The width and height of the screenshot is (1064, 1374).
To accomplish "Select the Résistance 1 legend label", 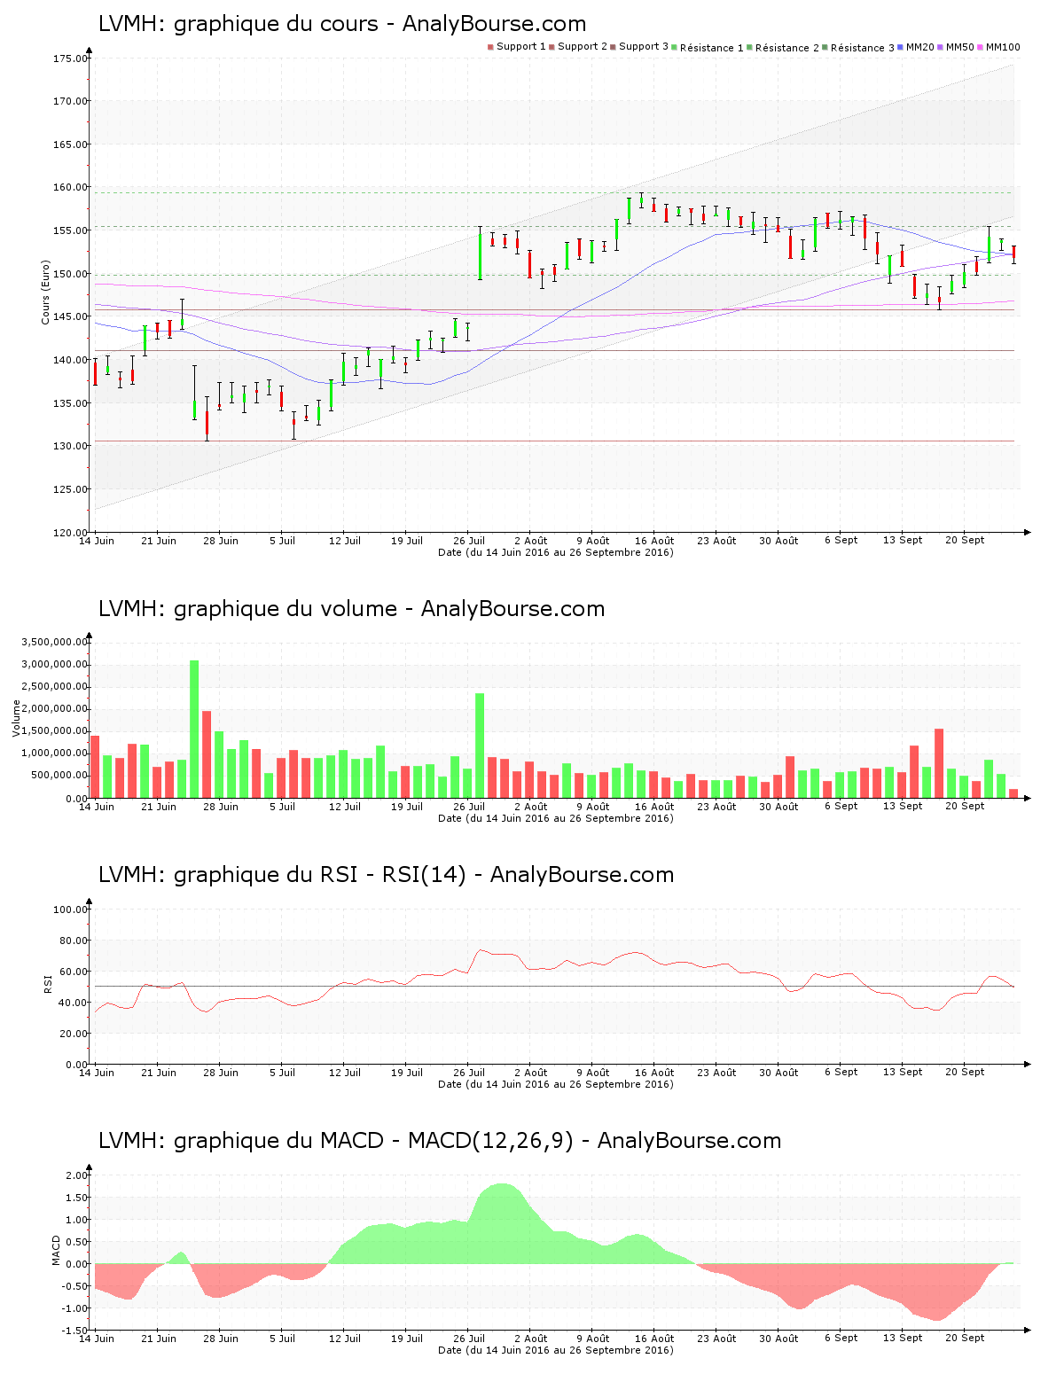I will [x=711, y=48].
